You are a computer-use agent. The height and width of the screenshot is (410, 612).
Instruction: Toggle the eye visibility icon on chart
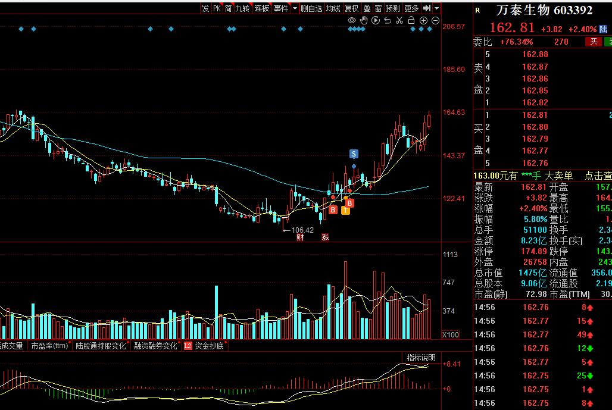point(352,20)
